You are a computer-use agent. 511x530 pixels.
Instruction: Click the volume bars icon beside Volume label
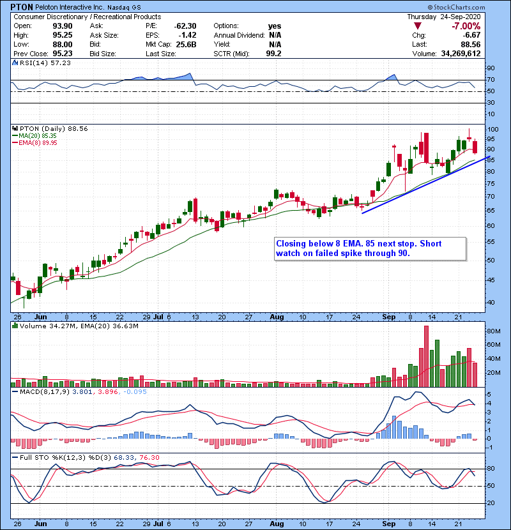[x=15, y=326]
